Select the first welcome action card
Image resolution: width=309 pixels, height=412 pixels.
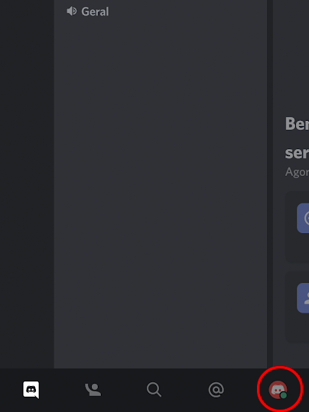pyautogui.click(x=298, y=227)
